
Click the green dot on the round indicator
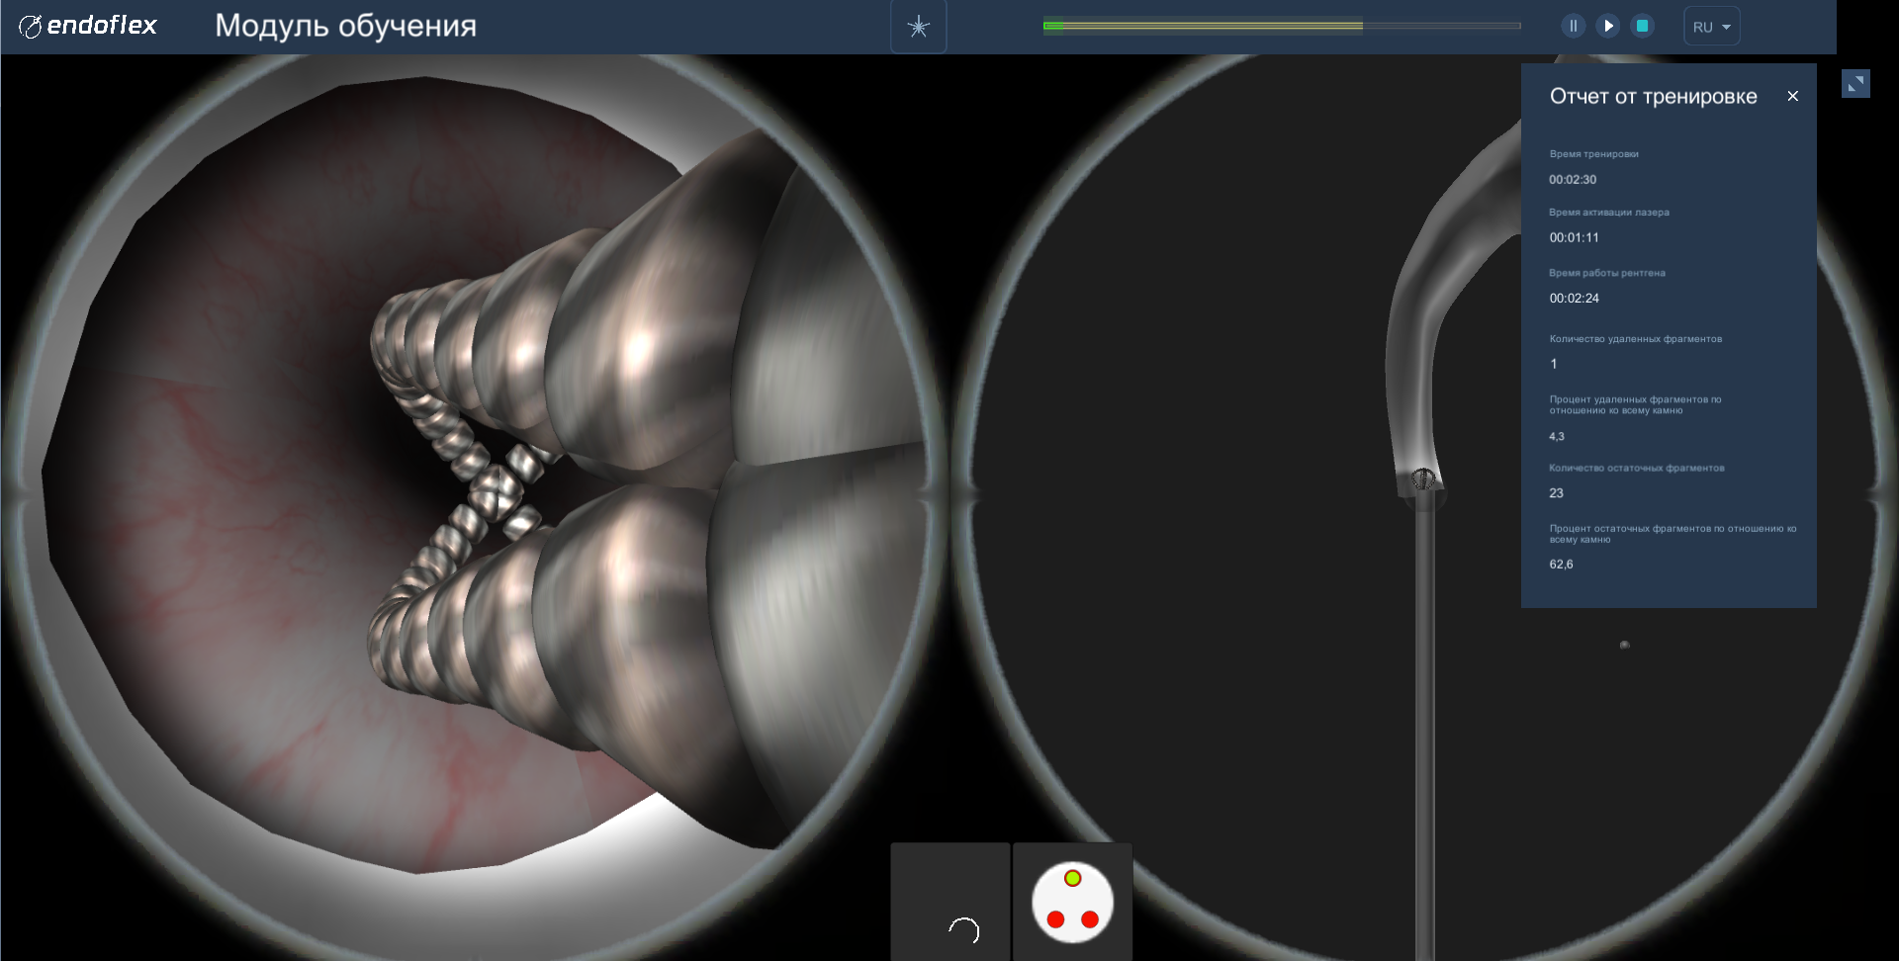[1072, 878]
